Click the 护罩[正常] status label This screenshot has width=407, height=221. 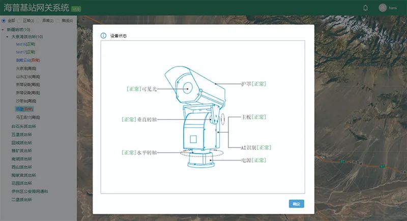[253, 84]
